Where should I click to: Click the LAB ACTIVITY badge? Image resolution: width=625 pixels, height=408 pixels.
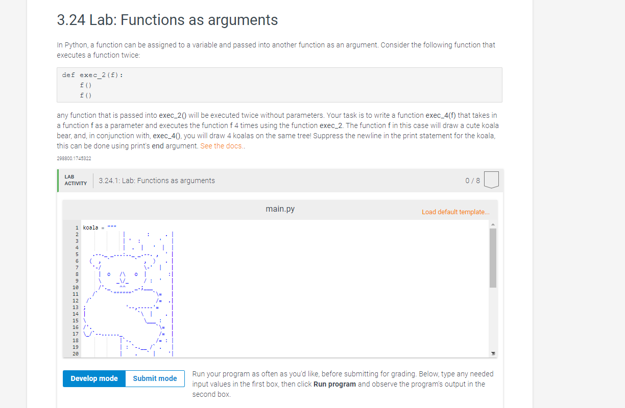click(x=75, y=180)
